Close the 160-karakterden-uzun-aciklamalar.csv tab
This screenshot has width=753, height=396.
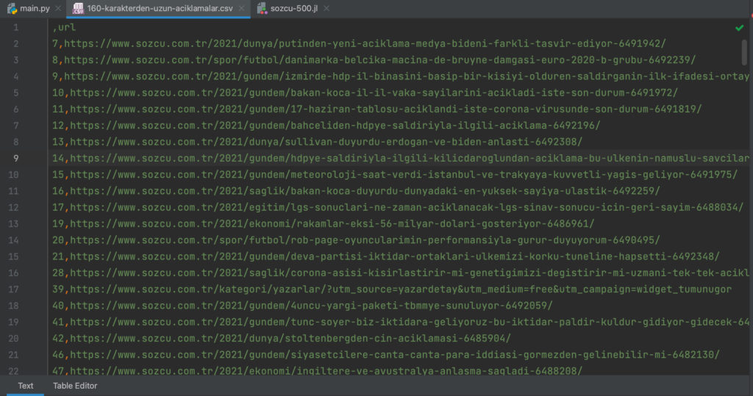[x=241, y=8]
